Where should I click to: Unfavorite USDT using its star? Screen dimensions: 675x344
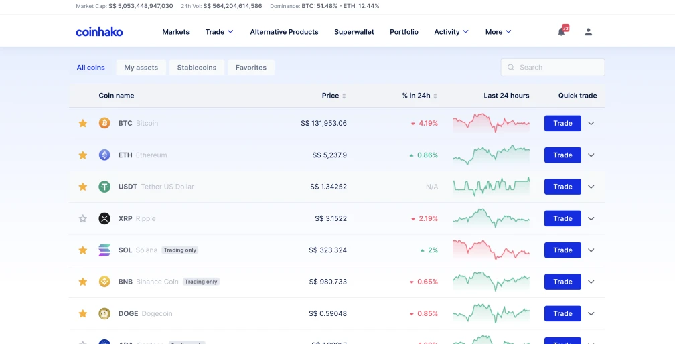click(82, 187)
